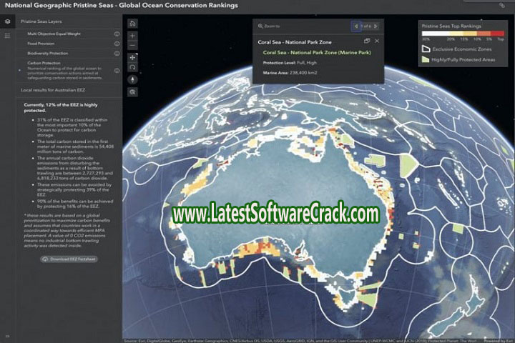Viewport: 515px width, 343px height.
Task: Show info for Carbon Protection layer
Action: click(x=117, y=63)
